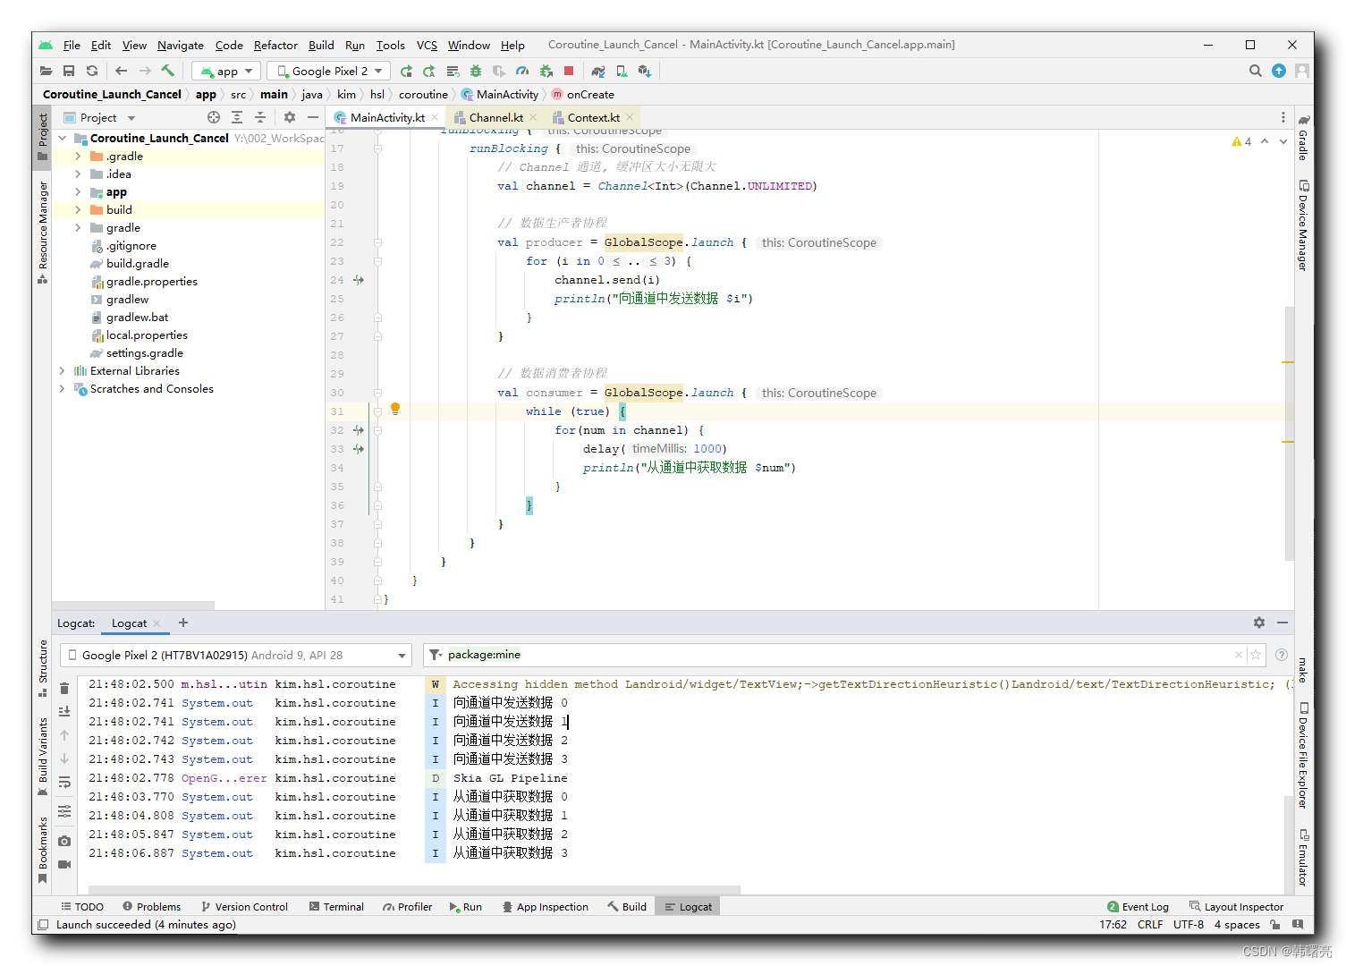This screenshot has height=966, width=1346.
Task: Click the Run app rerun icon
Action: [x=406, y=71]
